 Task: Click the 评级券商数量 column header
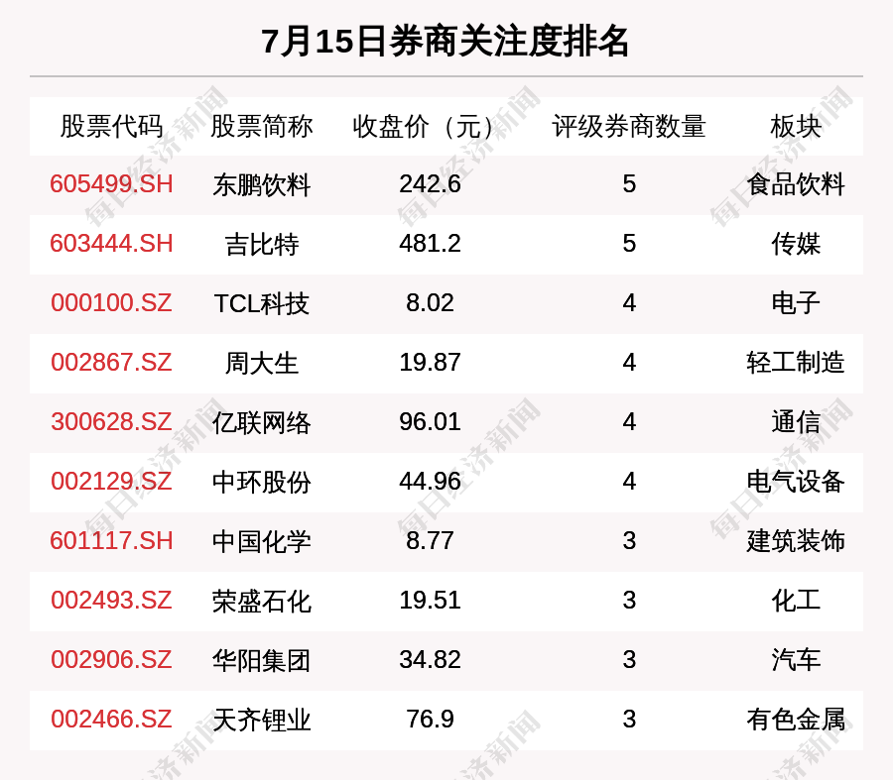(x=629, y=126)
